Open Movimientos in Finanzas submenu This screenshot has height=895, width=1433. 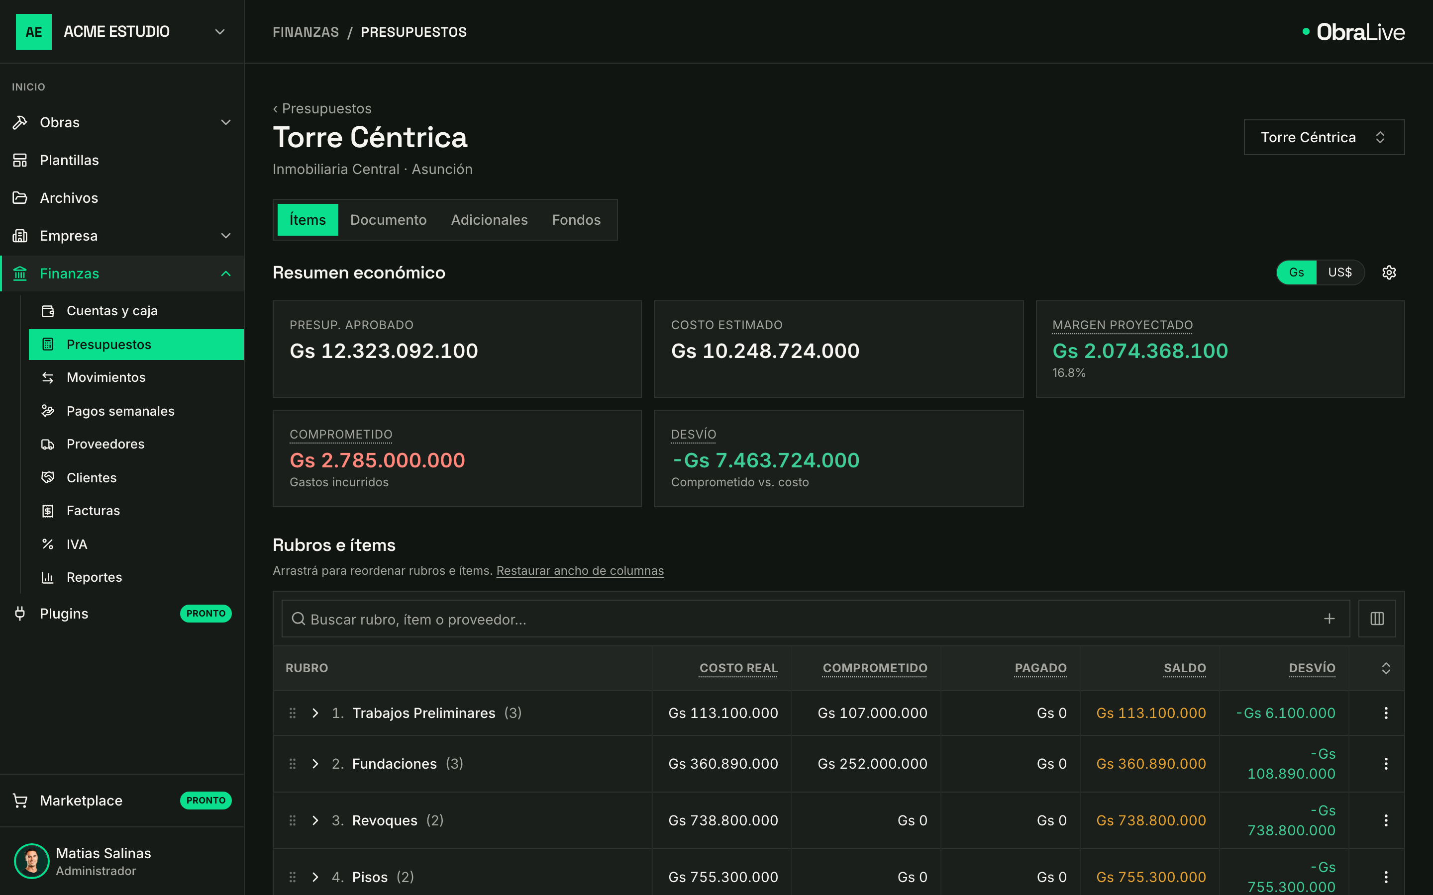tap(136, 377)
